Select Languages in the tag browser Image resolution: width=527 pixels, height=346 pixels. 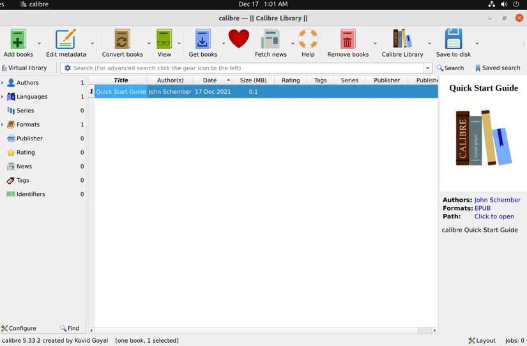coord(32,97)
